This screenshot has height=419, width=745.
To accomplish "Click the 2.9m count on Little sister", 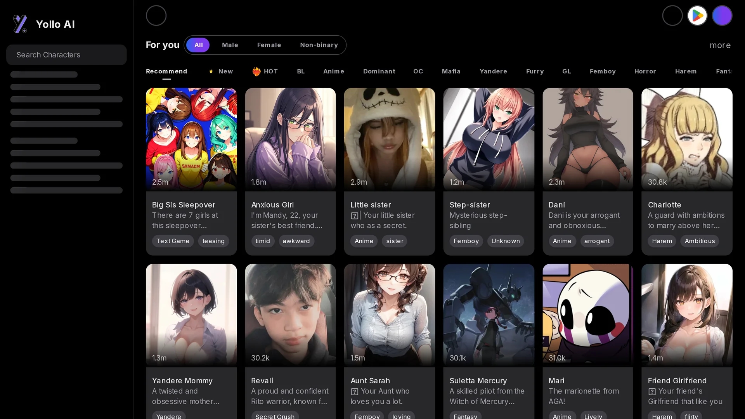I will (359, 182).
